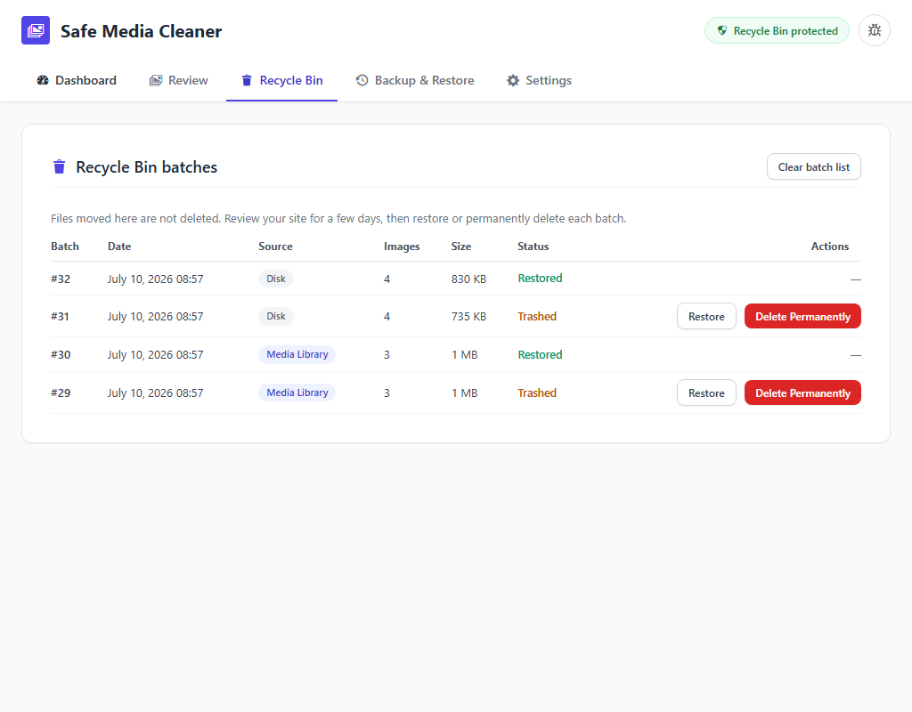This screenshot has height=712, width=912.
Task: Click batch number #30
Action: click(x=61, y=354)
